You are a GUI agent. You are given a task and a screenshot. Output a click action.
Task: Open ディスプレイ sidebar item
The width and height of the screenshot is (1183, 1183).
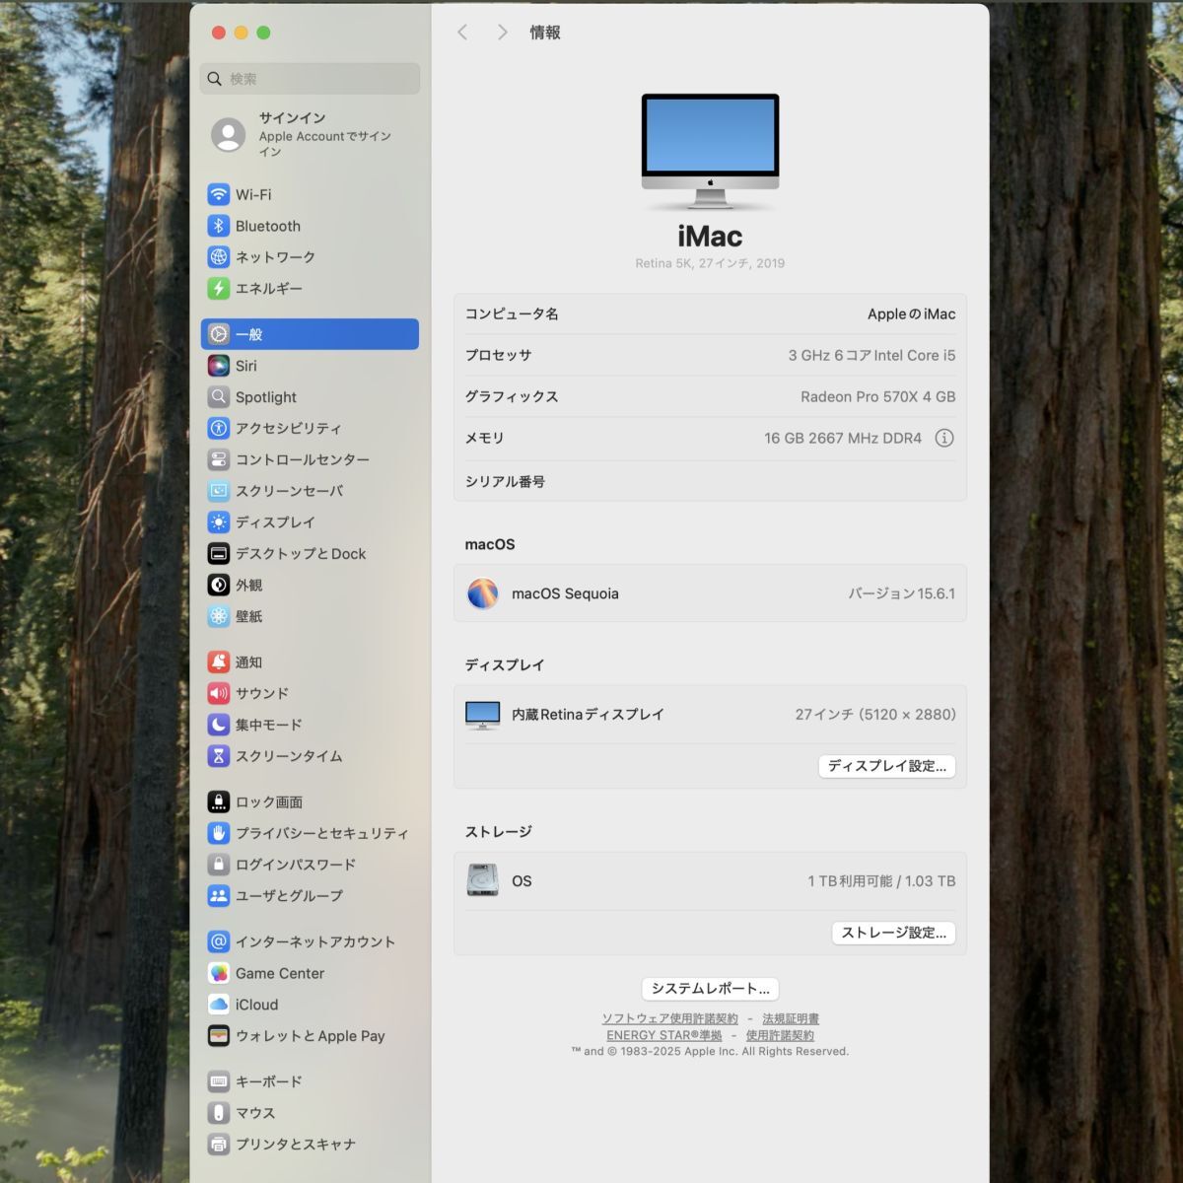click(310, 522)
